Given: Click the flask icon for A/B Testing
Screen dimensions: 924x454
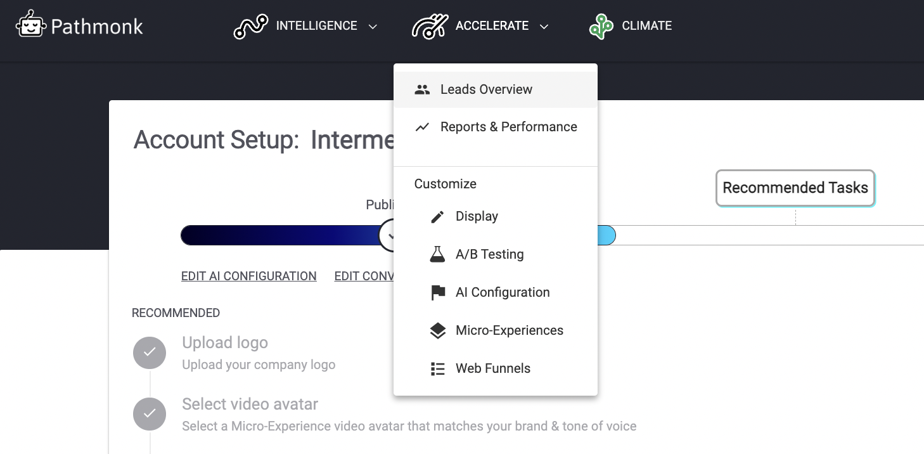Looking at the screenshot, I should pyautogui.click(x=437, y=255).
